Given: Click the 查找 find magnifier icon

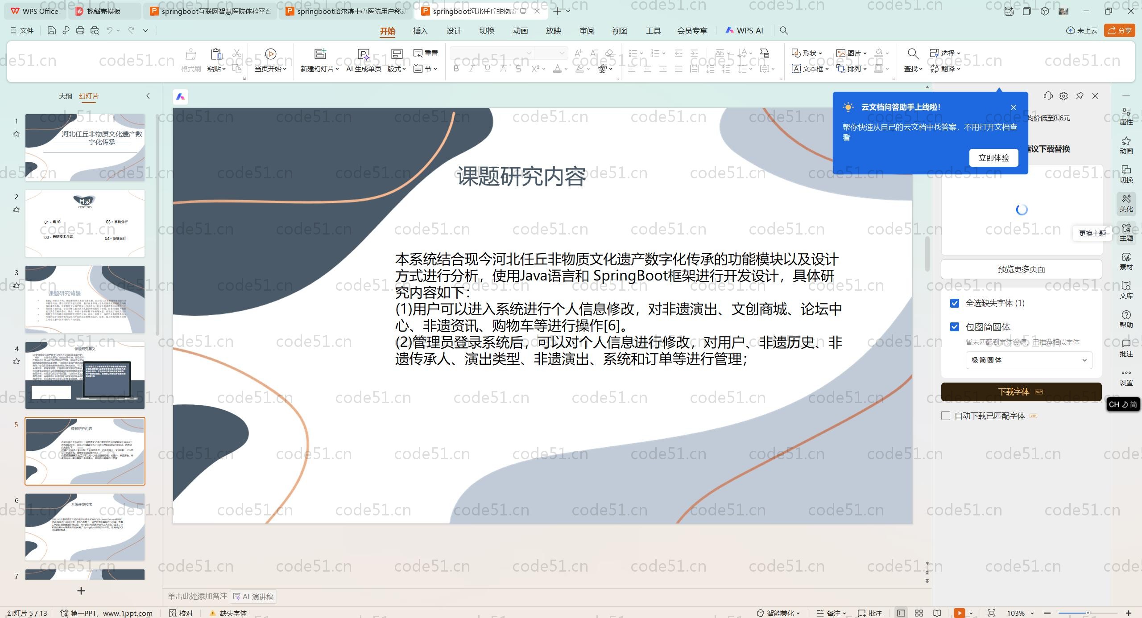Looking at the screenshot, I should click(x=913, y=54).
